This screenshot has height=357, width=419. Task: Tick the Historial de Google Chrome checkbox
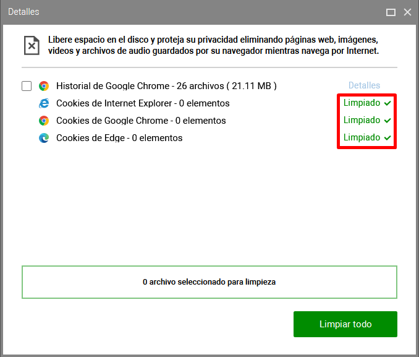tap(27, 86)
